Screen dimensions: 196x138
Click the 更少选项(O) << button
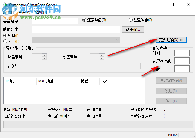point(171,40)
